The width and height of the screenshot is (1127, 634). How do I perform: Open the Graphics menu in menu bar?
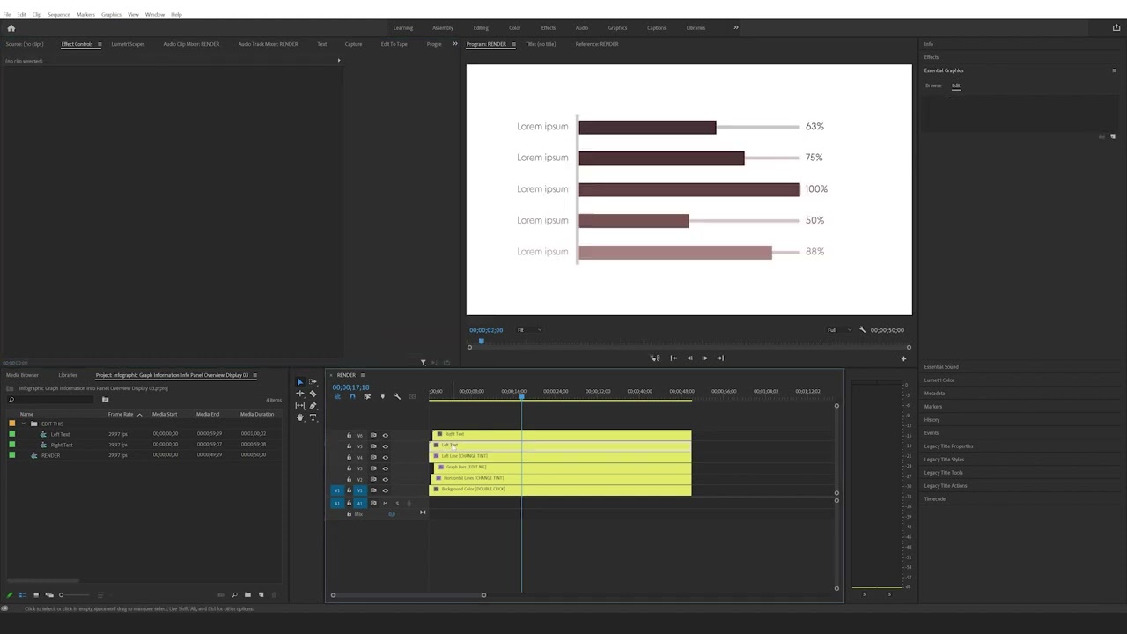point(111,14)
